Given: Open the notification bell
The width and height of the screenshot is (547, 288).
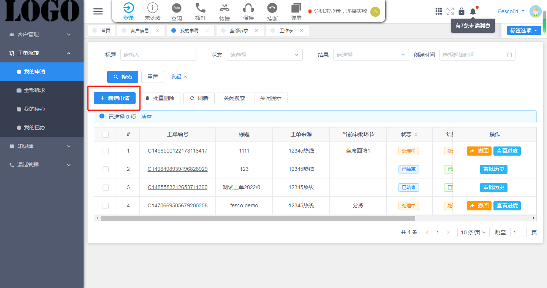Looking at the screenshot, I should [473, 11].
